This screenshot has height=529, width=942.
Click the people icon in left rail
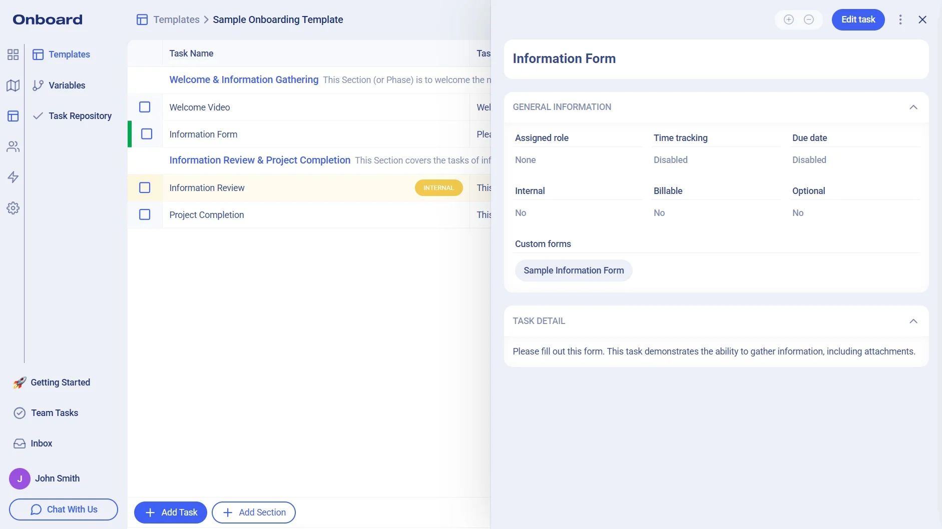pos(13,146)
